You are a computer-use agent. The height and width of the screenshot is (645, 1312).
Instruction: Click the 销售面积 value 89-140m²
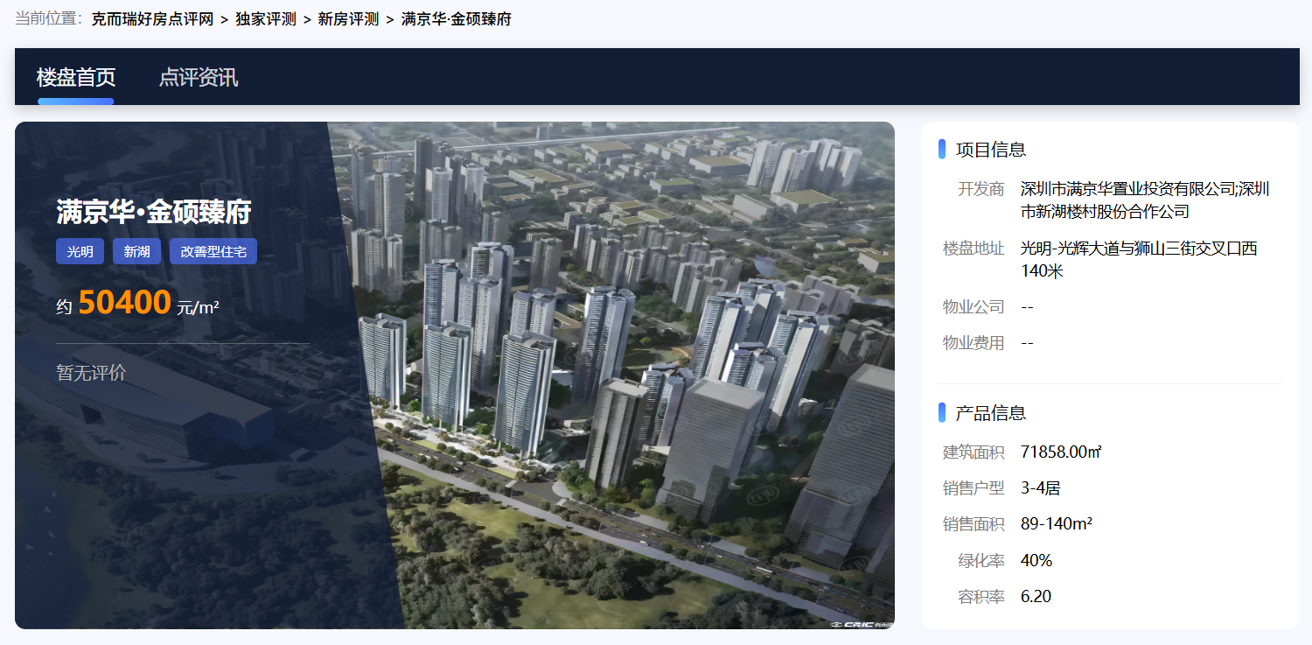click(x=1057, y=524)
